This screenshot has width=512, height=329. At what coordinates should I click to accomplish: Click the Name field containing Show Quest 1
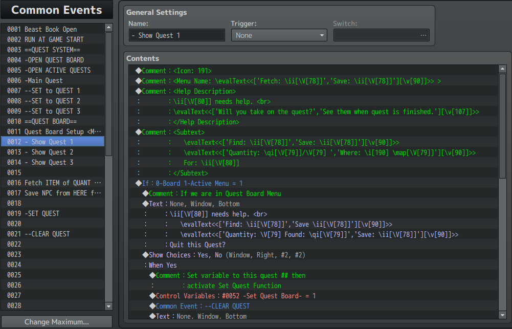(176, 35)
